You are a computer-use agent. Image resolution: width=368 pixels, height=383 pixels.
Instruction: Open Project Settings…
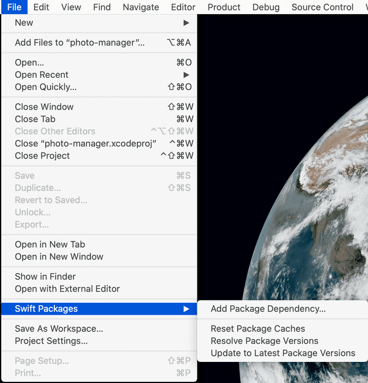(x=99, y=341)
